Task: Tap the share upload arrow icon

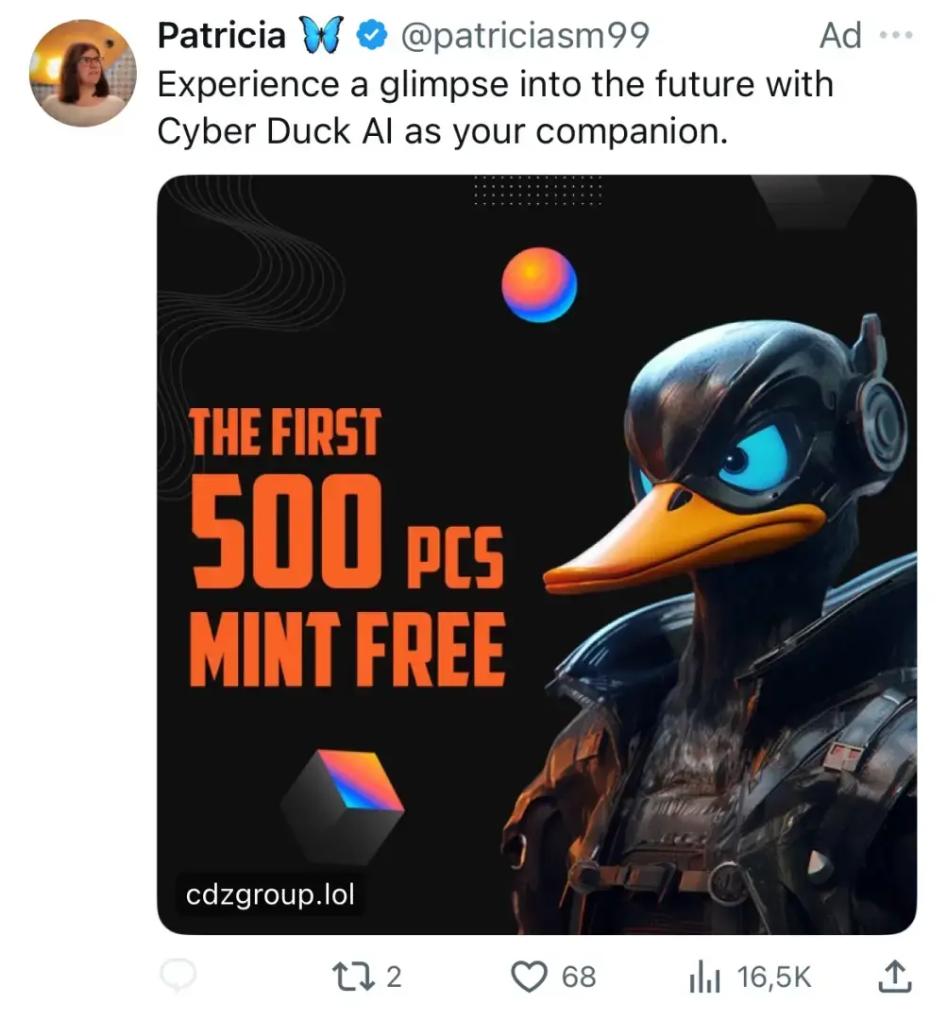Action: (x=893, y=977)
